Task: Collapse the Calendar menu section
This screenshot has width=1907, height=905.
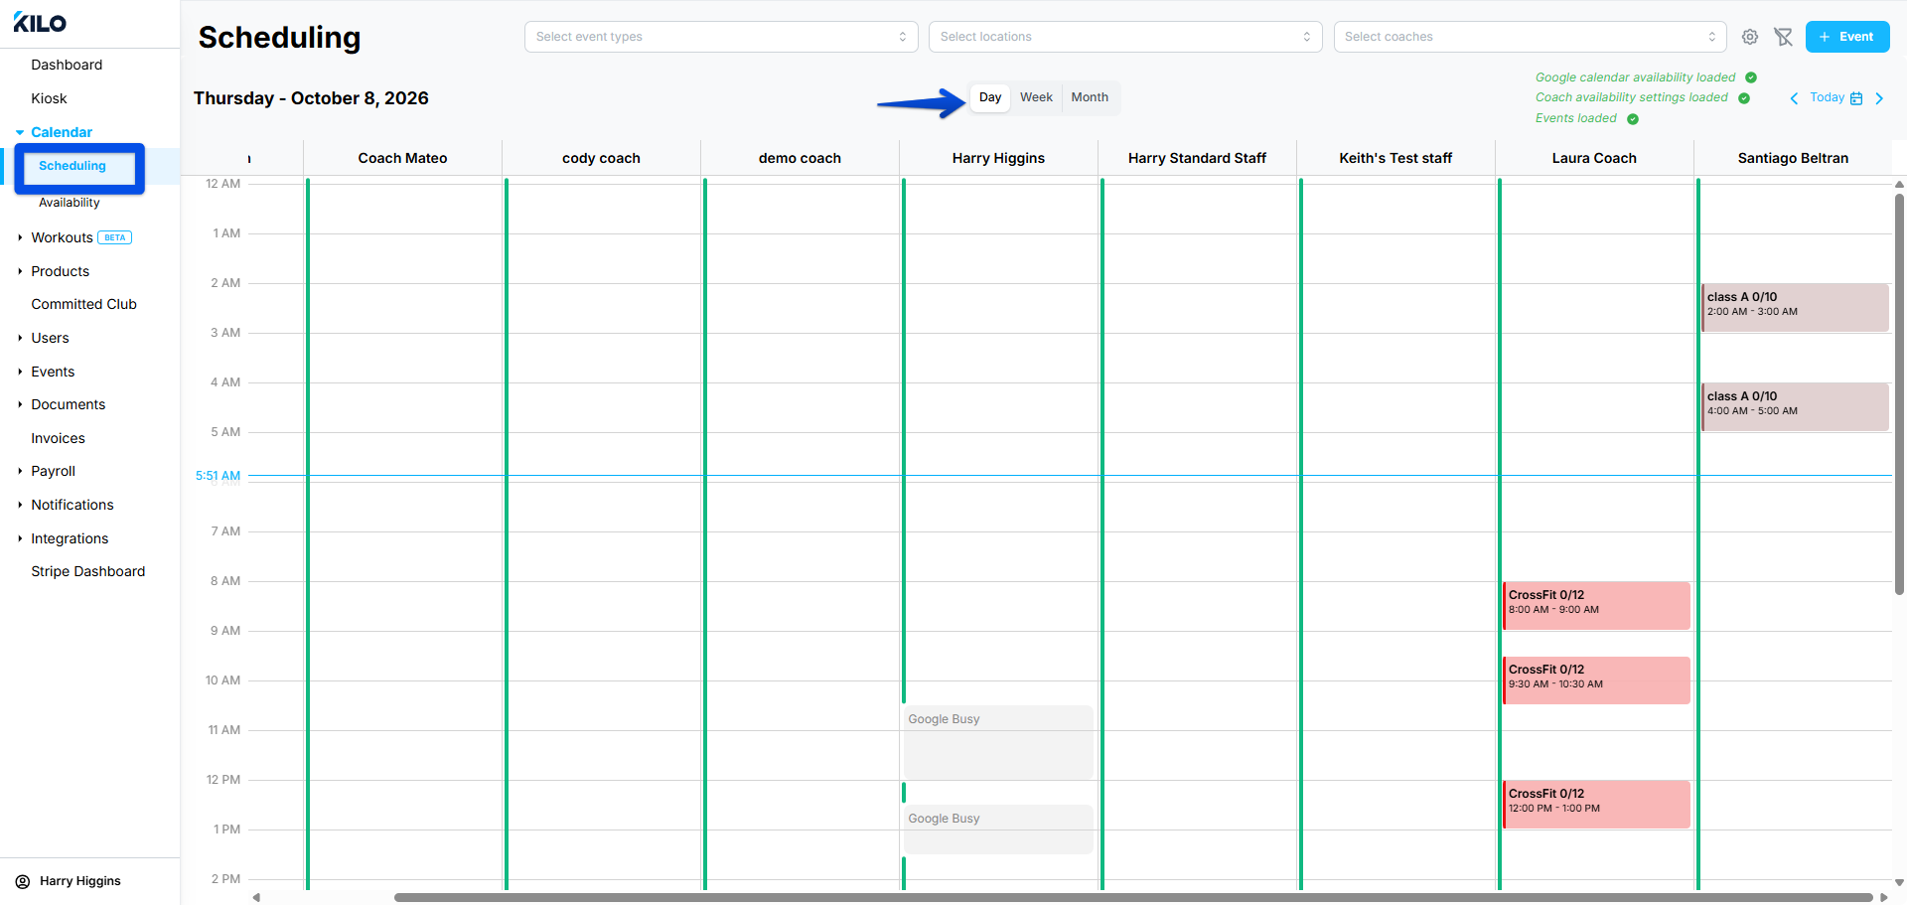Action: tap(20, 132)
